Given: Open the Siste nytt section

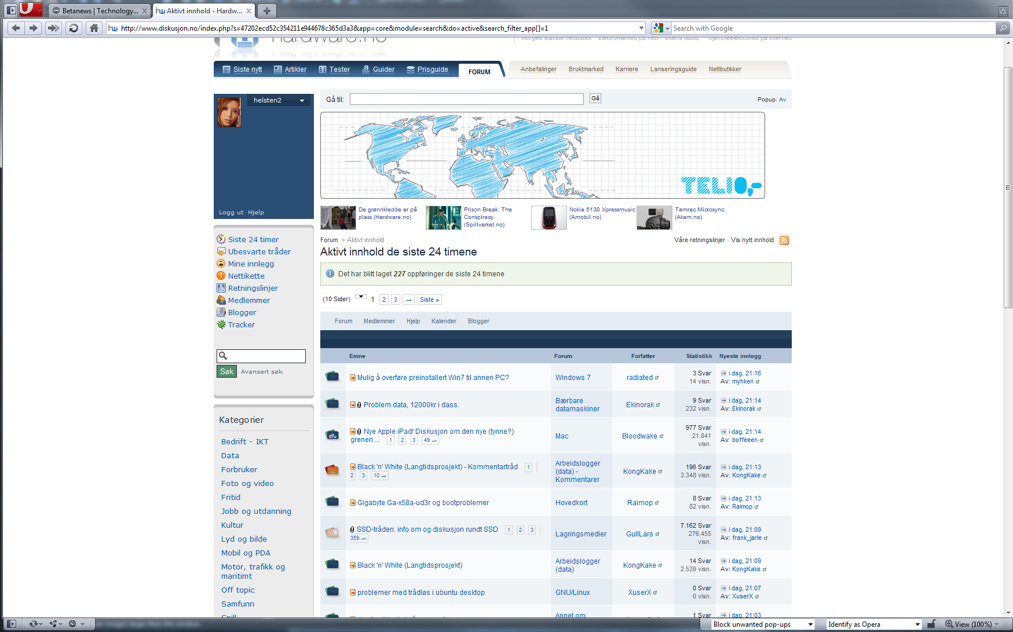Looking at the screenshot, I should [x=243, y=70].
